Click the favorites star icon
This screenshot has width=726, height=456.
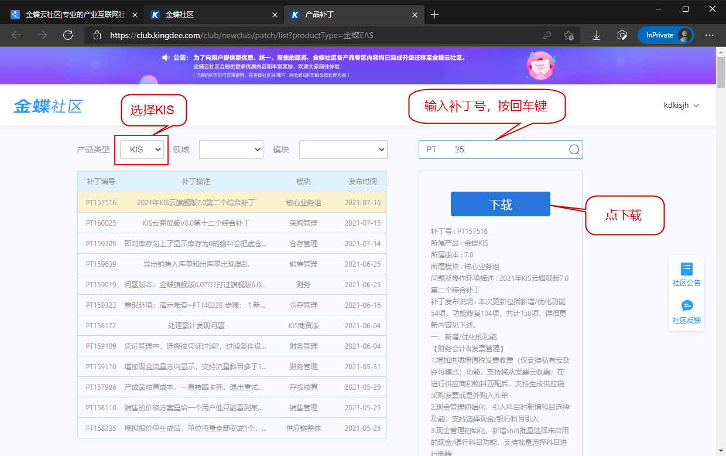pos(568,35)
